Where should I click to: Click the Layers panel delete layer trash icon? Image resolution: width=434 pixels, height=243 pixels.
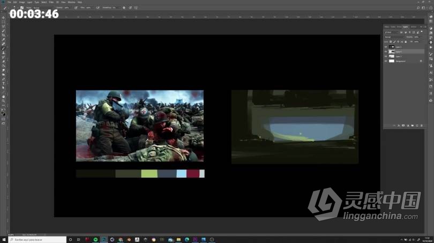422,126
